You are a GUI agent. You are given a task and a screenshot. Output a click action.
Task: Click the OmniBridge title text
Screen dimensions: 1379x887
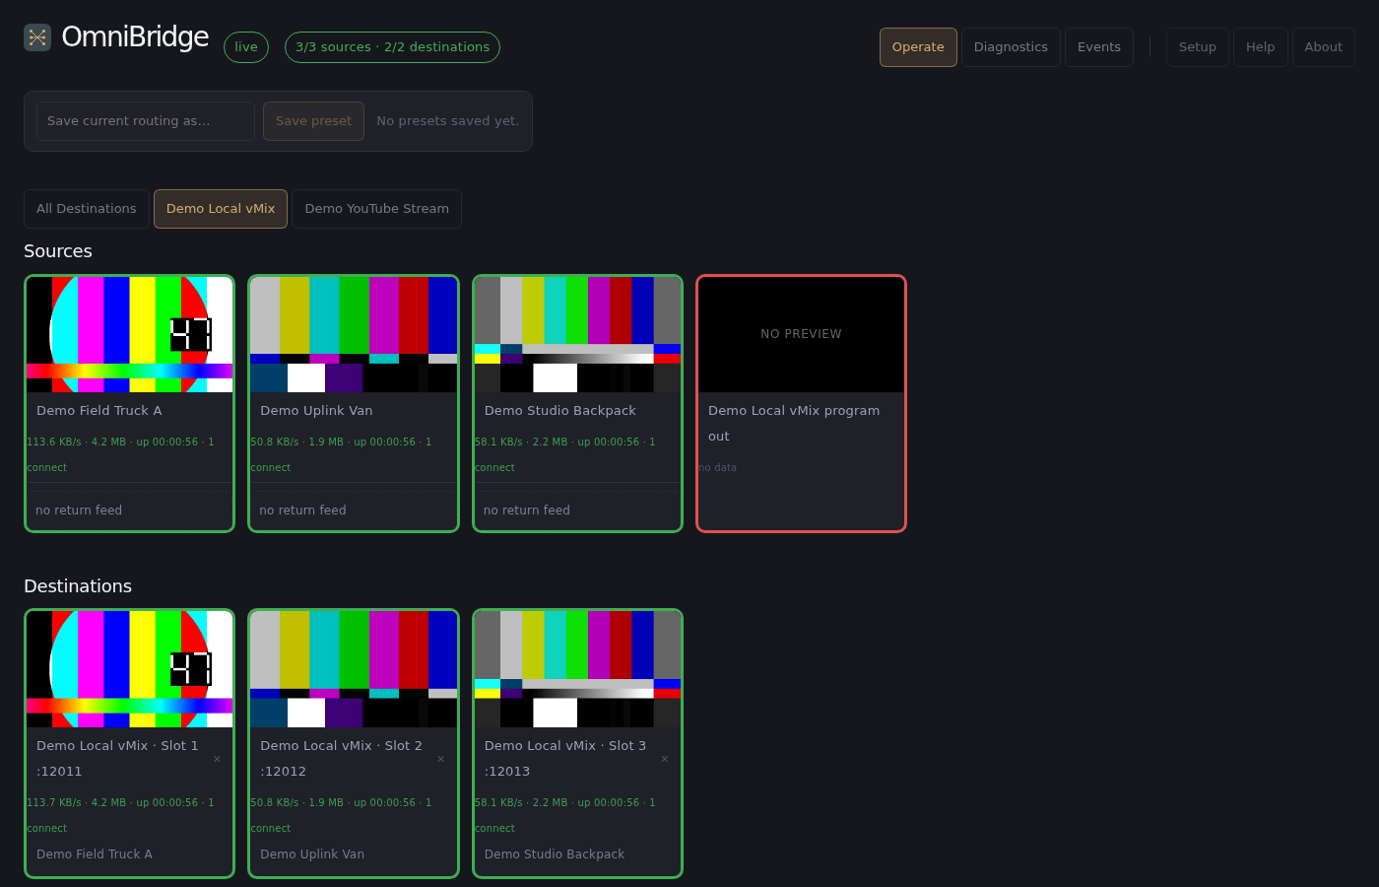pos(135,37)
